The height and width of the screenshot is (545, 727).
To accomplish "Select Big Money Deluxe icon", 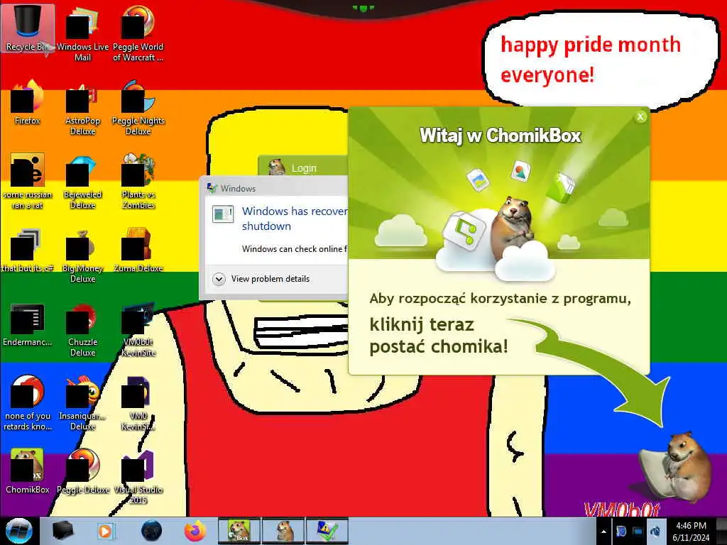I will (x=82, y=255).
